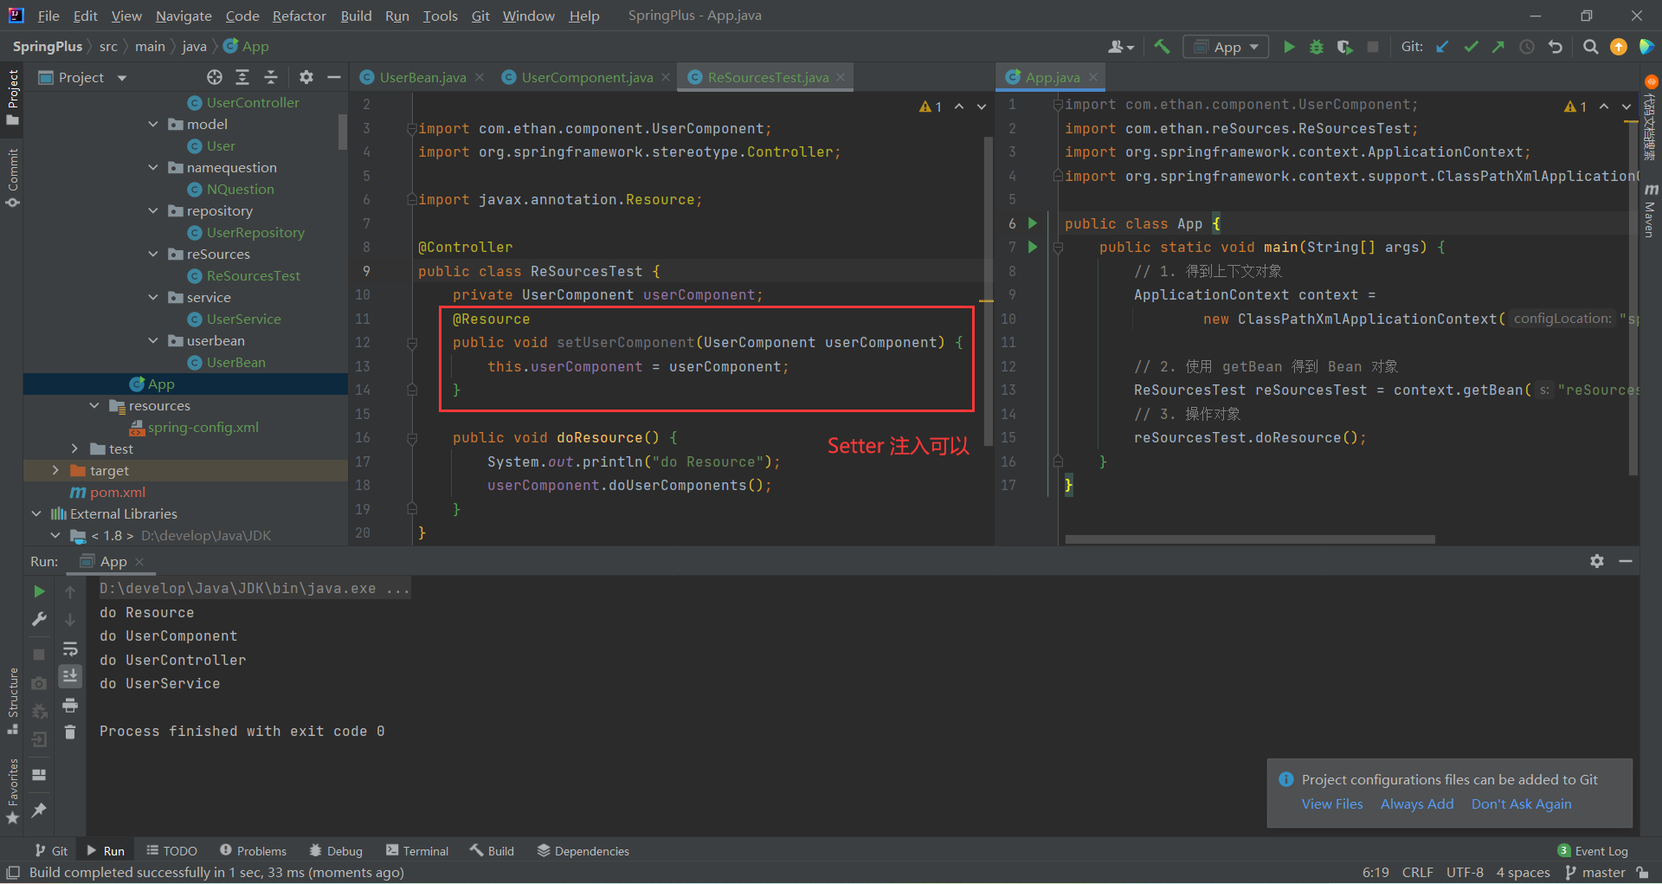The image size is (1662, 884).
Task: Click Git push arrow icon
Action: (1498, 47)
